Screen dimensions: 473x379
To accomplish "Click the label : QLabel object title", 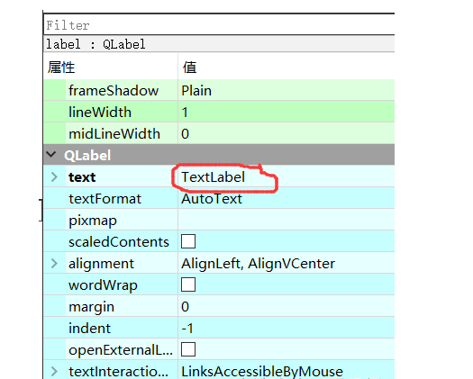I will [96, 44].
